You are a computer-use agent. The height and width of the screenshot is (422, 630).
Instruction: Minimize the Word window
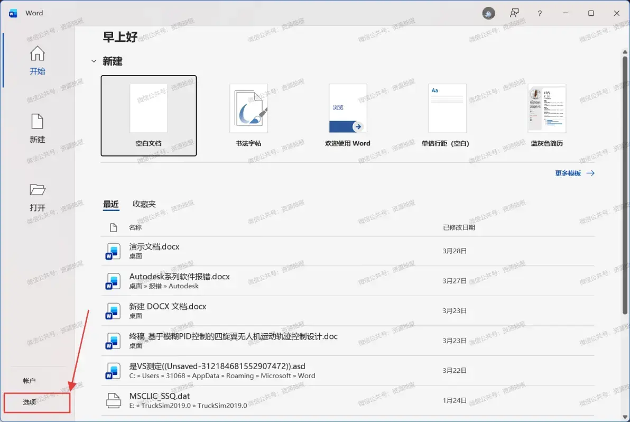[566, 13]
